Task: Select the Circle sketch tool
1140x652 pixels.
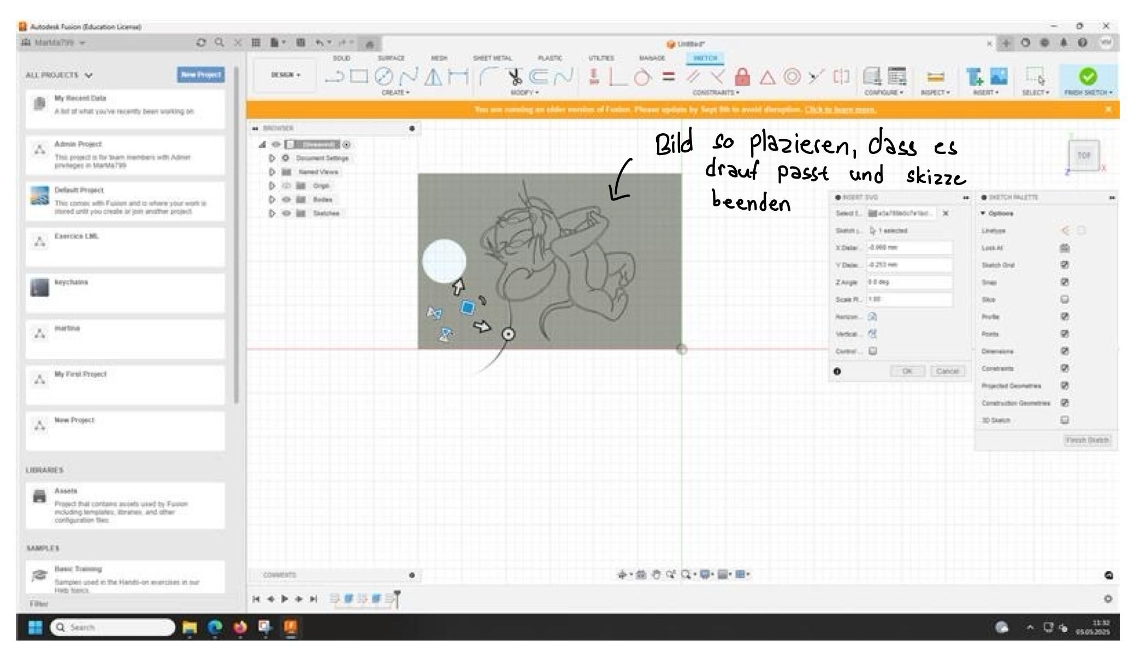Action: tap(383, 77)
